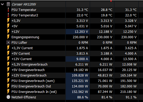143x102 pixels.
Task: Click the 135.221 W current value
Action: tap(80, 81)
